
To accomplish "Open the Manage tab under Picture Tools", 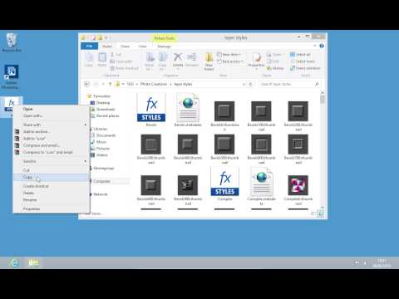I will point(164,47).
